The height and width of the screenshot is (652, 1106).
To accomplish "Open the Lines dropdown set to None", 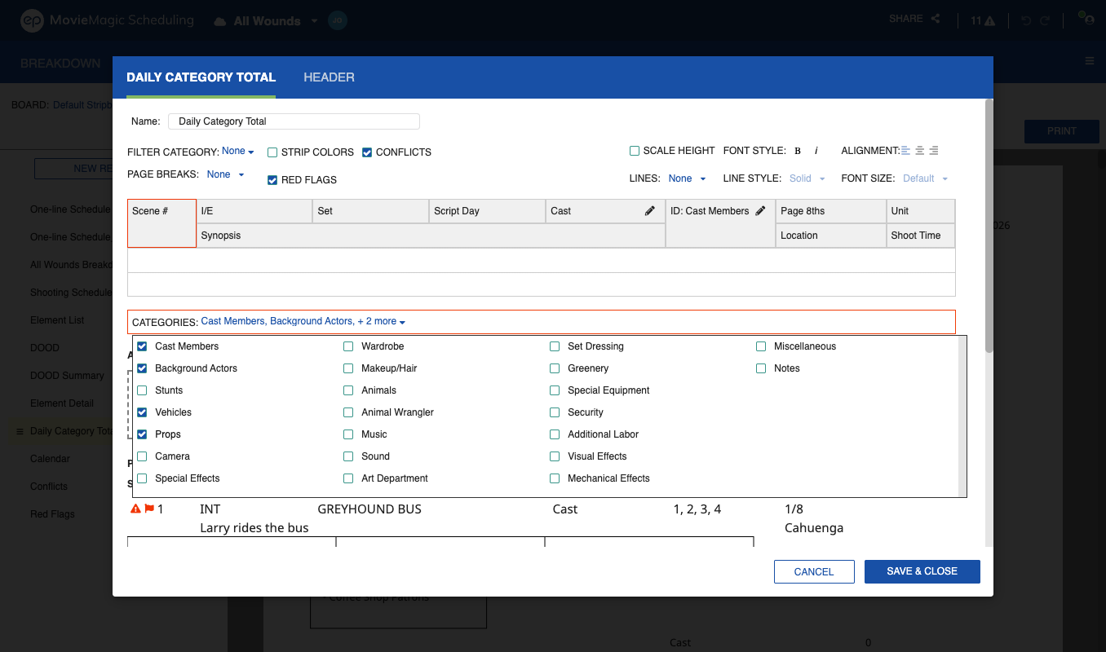I will coord(687,178).
